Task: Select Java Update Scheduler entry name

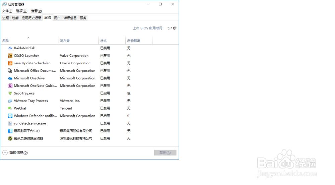Action: click(32, 63)
